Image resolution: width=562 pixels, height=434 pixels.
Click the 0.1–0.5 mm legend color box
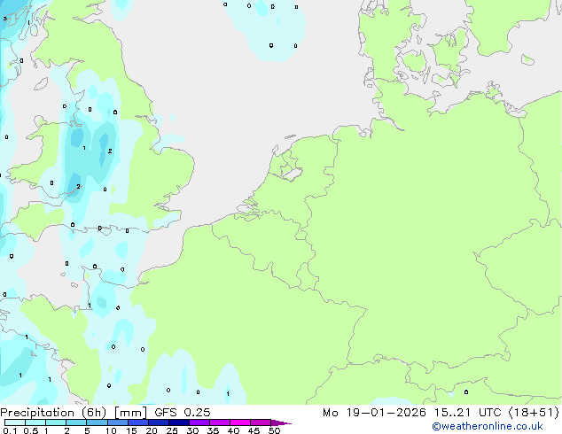[15, 422]
